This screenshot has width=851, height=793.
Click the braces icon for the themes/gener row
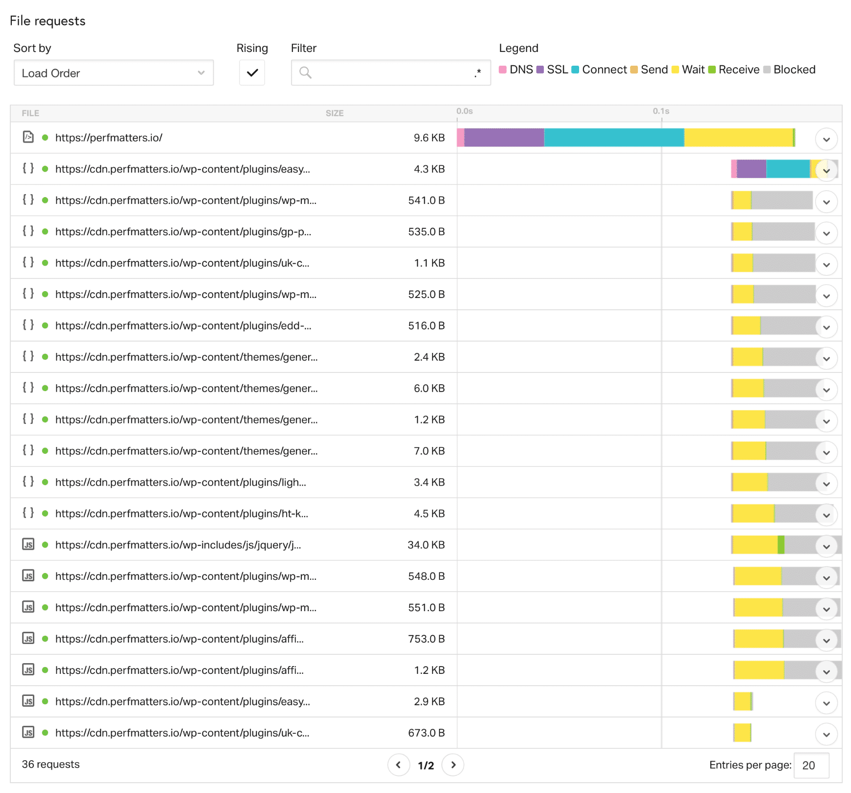coord(28,357)
